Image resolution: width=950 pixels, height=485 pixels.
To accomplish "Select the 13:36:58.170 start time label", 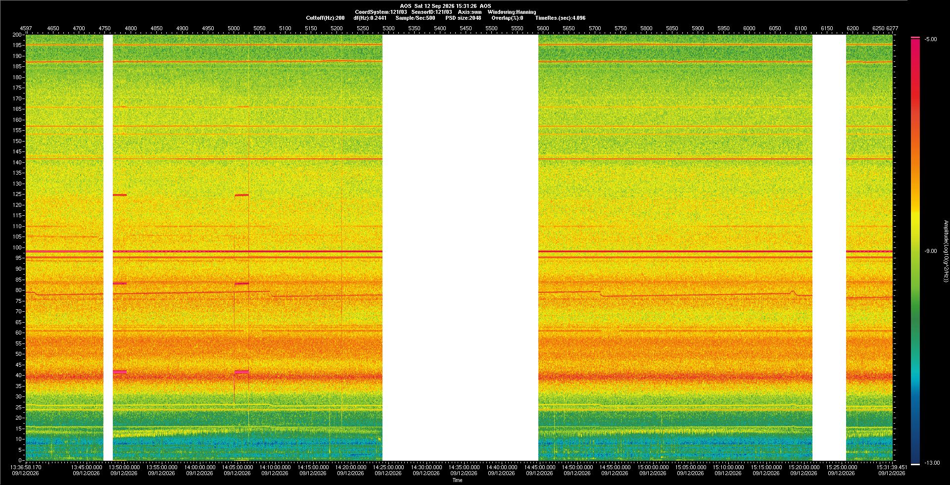I will (x=26, y=467).
